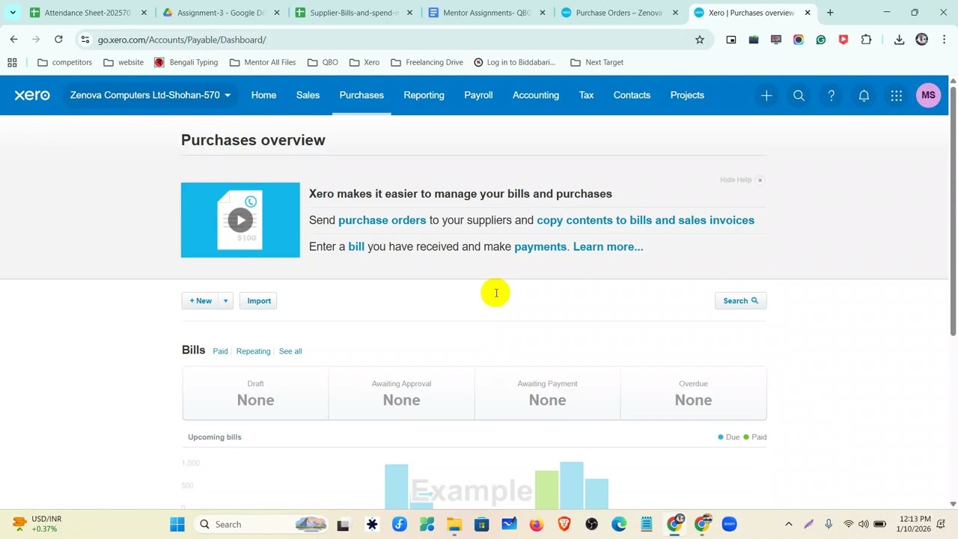Show hidden system tray icons

tap(788, 524)
